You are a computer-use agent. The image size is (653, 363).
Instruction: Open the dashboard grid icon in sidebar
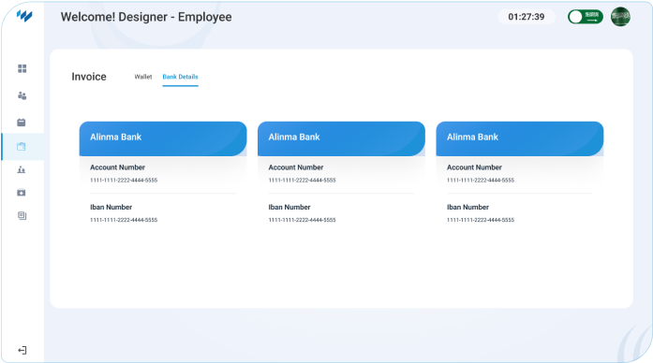tap(22, 68)
